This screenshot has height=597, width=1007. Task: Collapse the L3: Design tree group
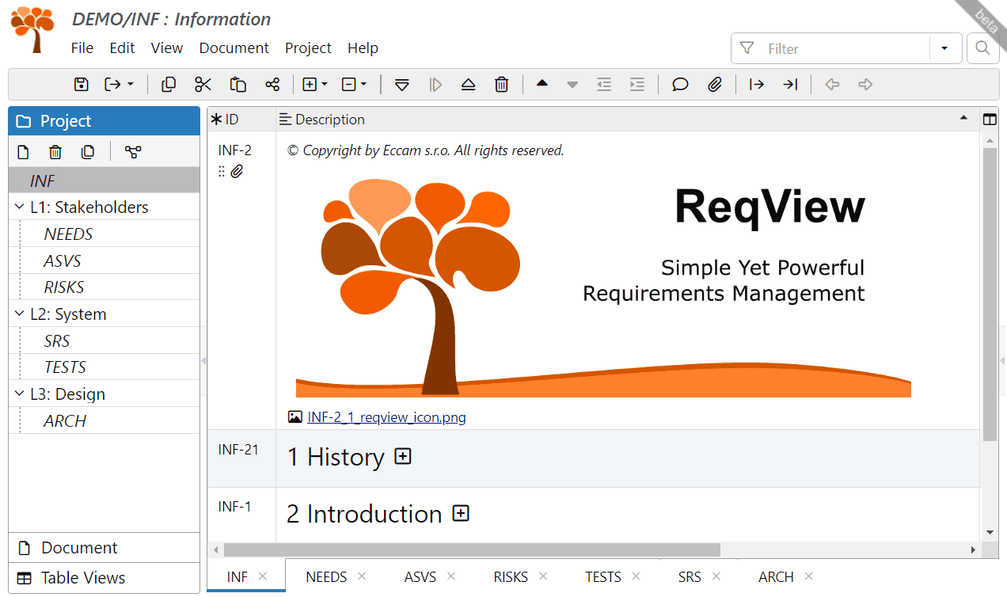(x=20, y=394)
